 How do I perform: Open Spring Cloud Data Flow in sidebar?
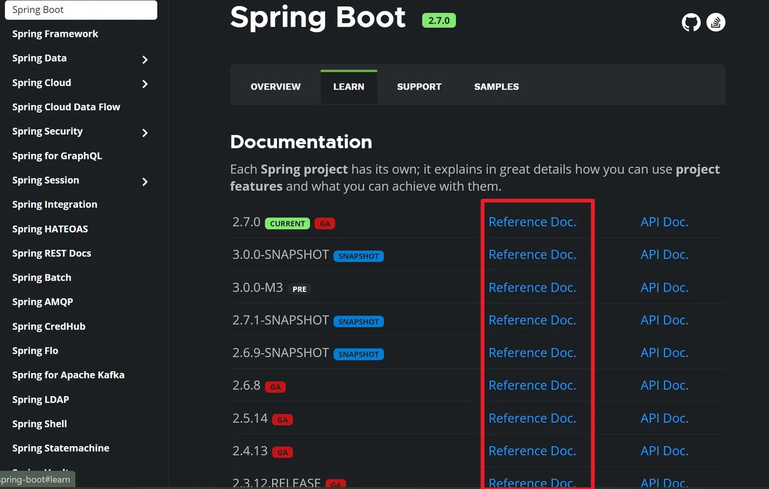(66, 107)
